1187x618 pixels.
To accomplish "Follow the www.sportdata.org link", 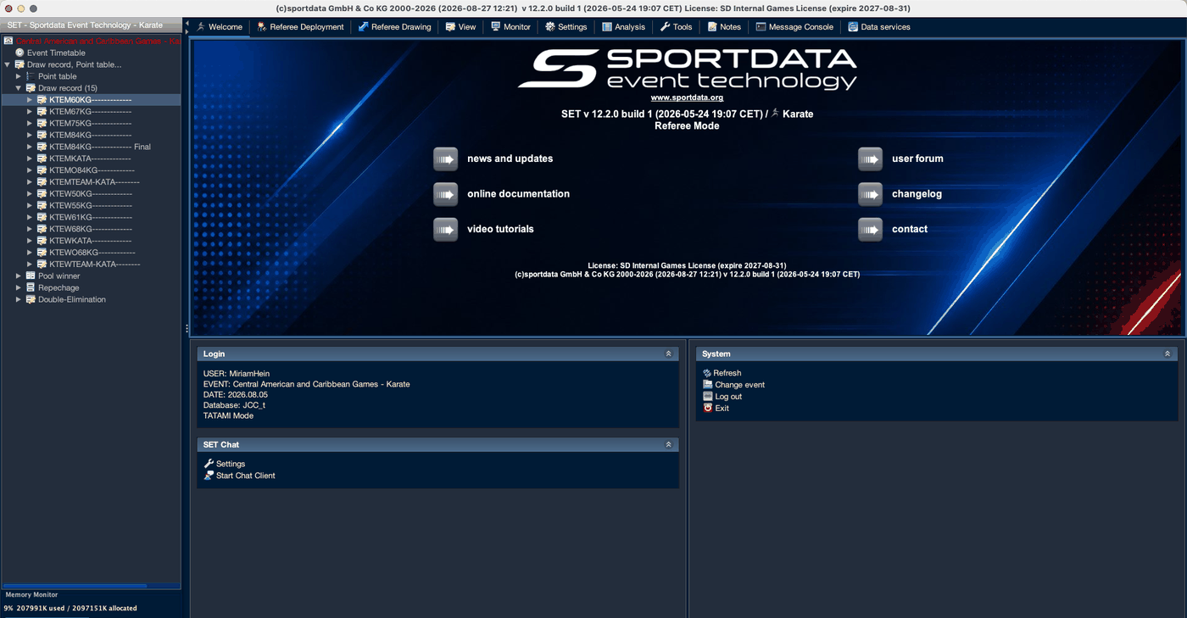I will point(687,97).
